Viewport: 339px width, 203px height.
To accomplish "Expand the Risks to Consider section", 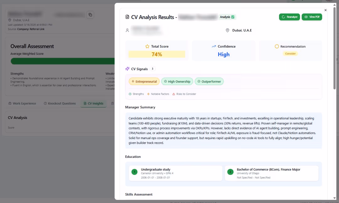I will pyautogui.click(x=184, y=94).
